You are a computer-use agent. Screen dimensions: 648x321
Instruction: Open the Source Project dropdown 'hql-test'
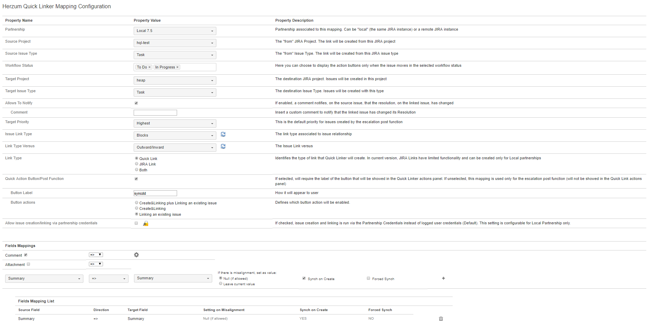click(175, 43)
